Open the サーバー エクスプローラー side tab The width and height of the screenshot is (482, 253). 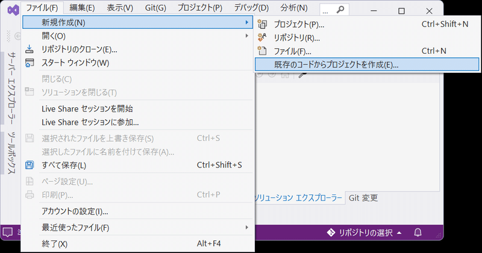[x=11, y=87]
